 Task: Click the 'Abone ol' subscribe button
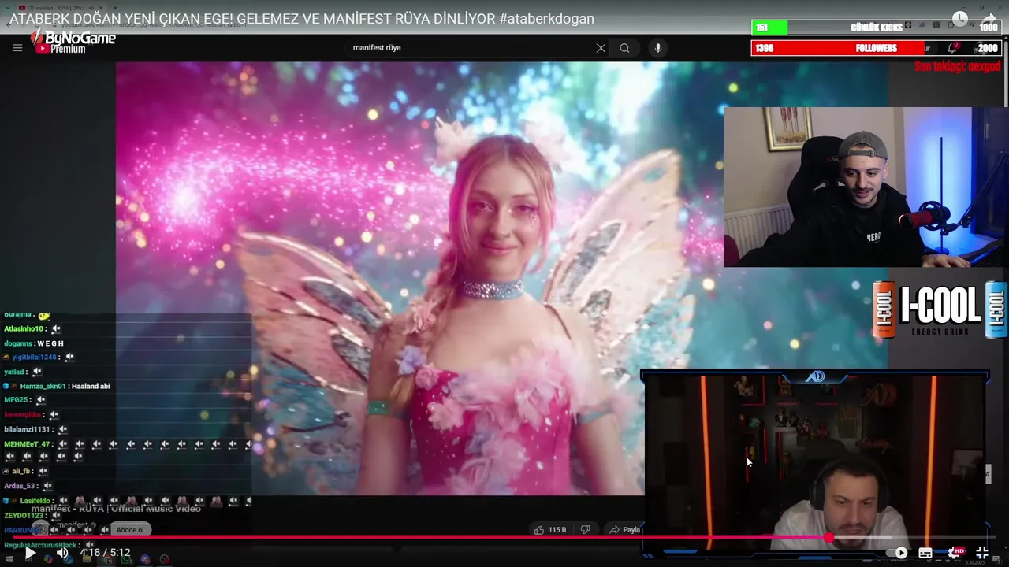130,530
